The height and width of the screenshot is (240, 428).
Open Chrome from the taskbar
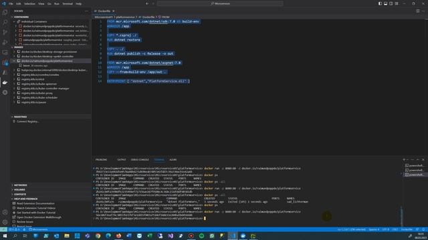pos(98,236)
